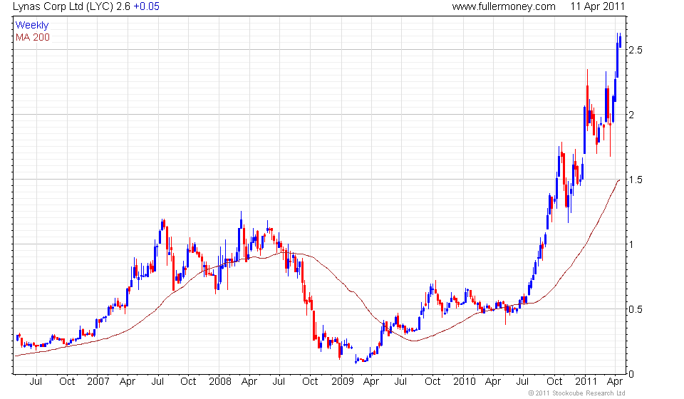Click the Stockcube Research Ltd copyright text
684x399 pixels.
(576, 393)
